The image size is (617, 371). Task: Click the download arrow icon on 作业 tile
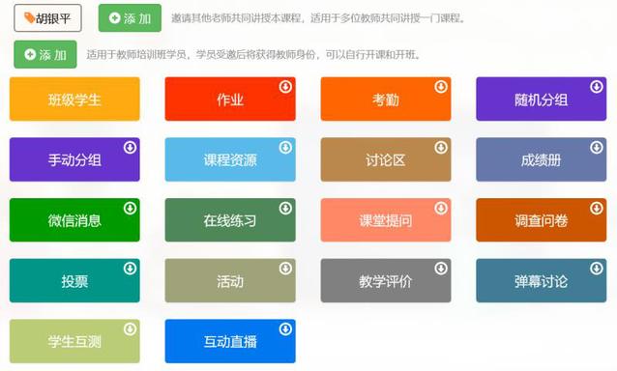coord(285,86)
